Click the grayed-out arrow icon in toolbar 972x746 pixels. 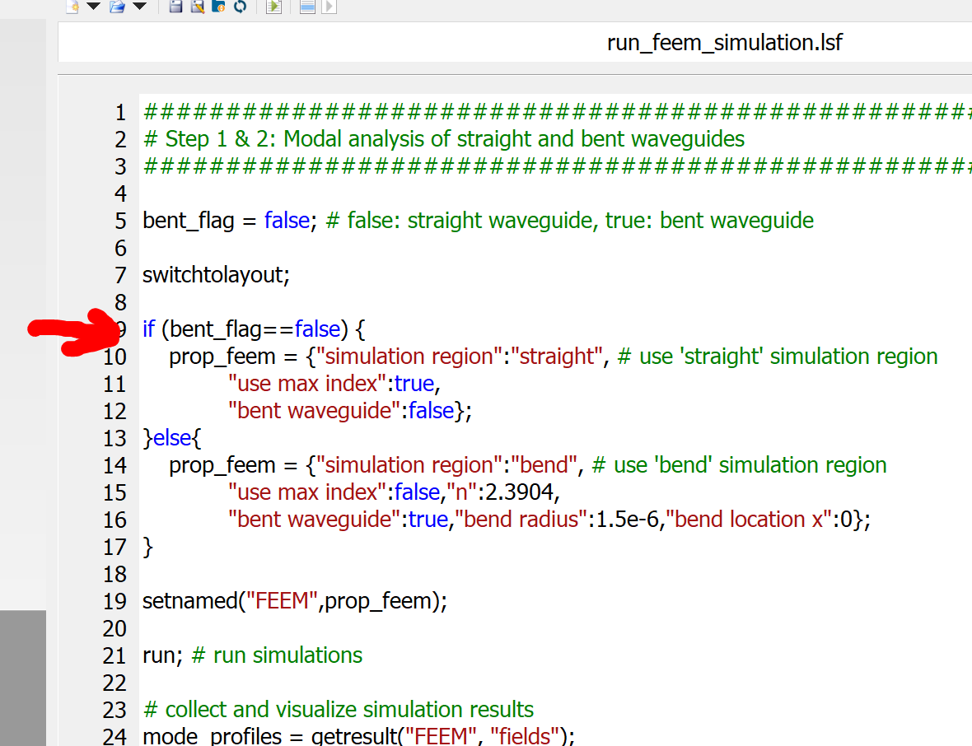(328, 7)
